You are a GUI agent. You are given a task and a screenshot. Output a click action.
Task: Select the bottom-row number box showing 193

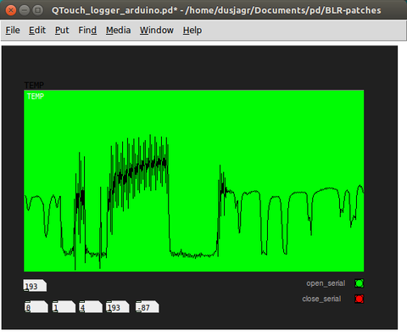coord(118,307)
